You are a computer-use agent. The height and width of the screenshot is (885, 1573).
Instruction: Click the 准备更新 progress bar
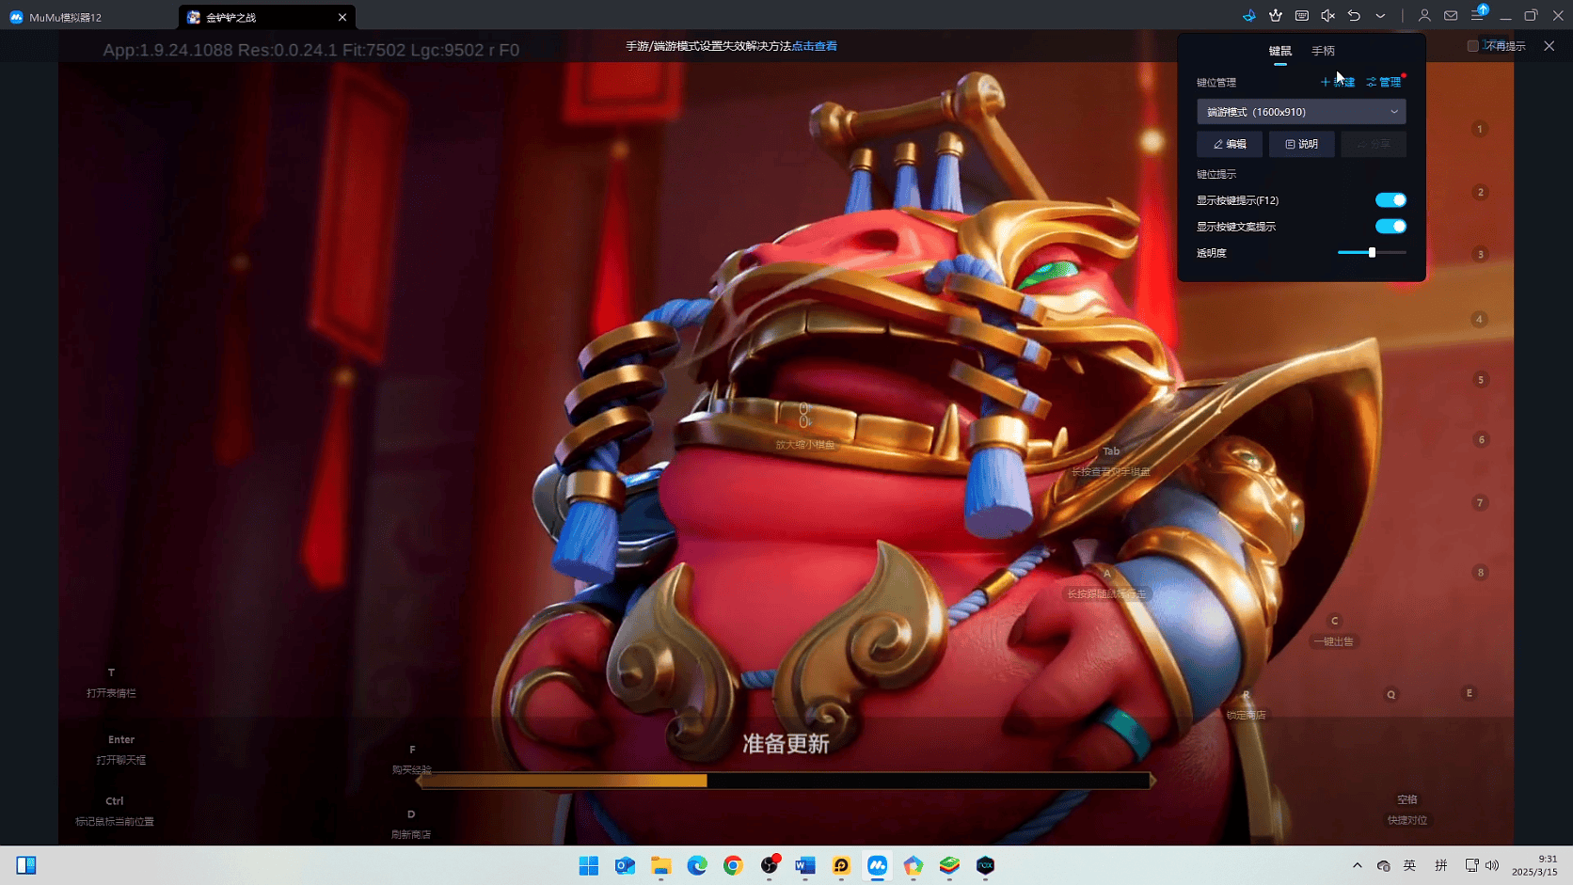pyautogui.click(x=785, y=781)
